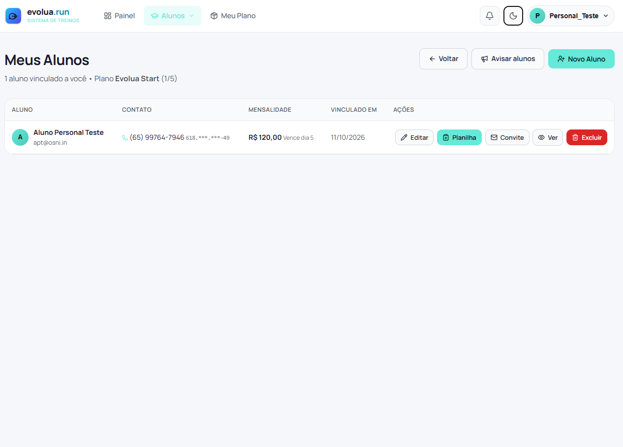Image resolution: width=623 pixels, height=447 pixels.
Task: Click the Vence dia 5 text
Action: tap(298, 138)
